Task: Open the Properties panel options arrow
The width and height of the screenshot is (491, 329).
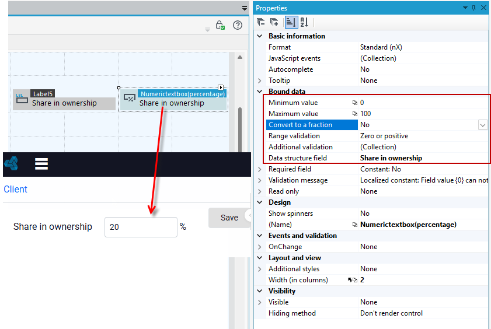Action: tap(465, 8)
